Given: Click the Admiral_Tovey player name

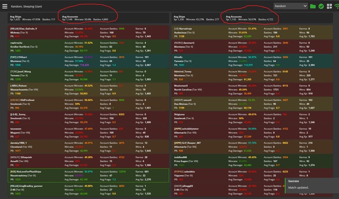Looking at the screenshot, I should coord(184,72).
